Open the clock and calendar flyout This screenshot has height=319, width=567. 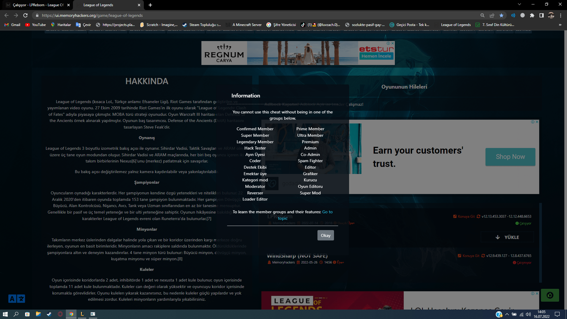[542, 314]
